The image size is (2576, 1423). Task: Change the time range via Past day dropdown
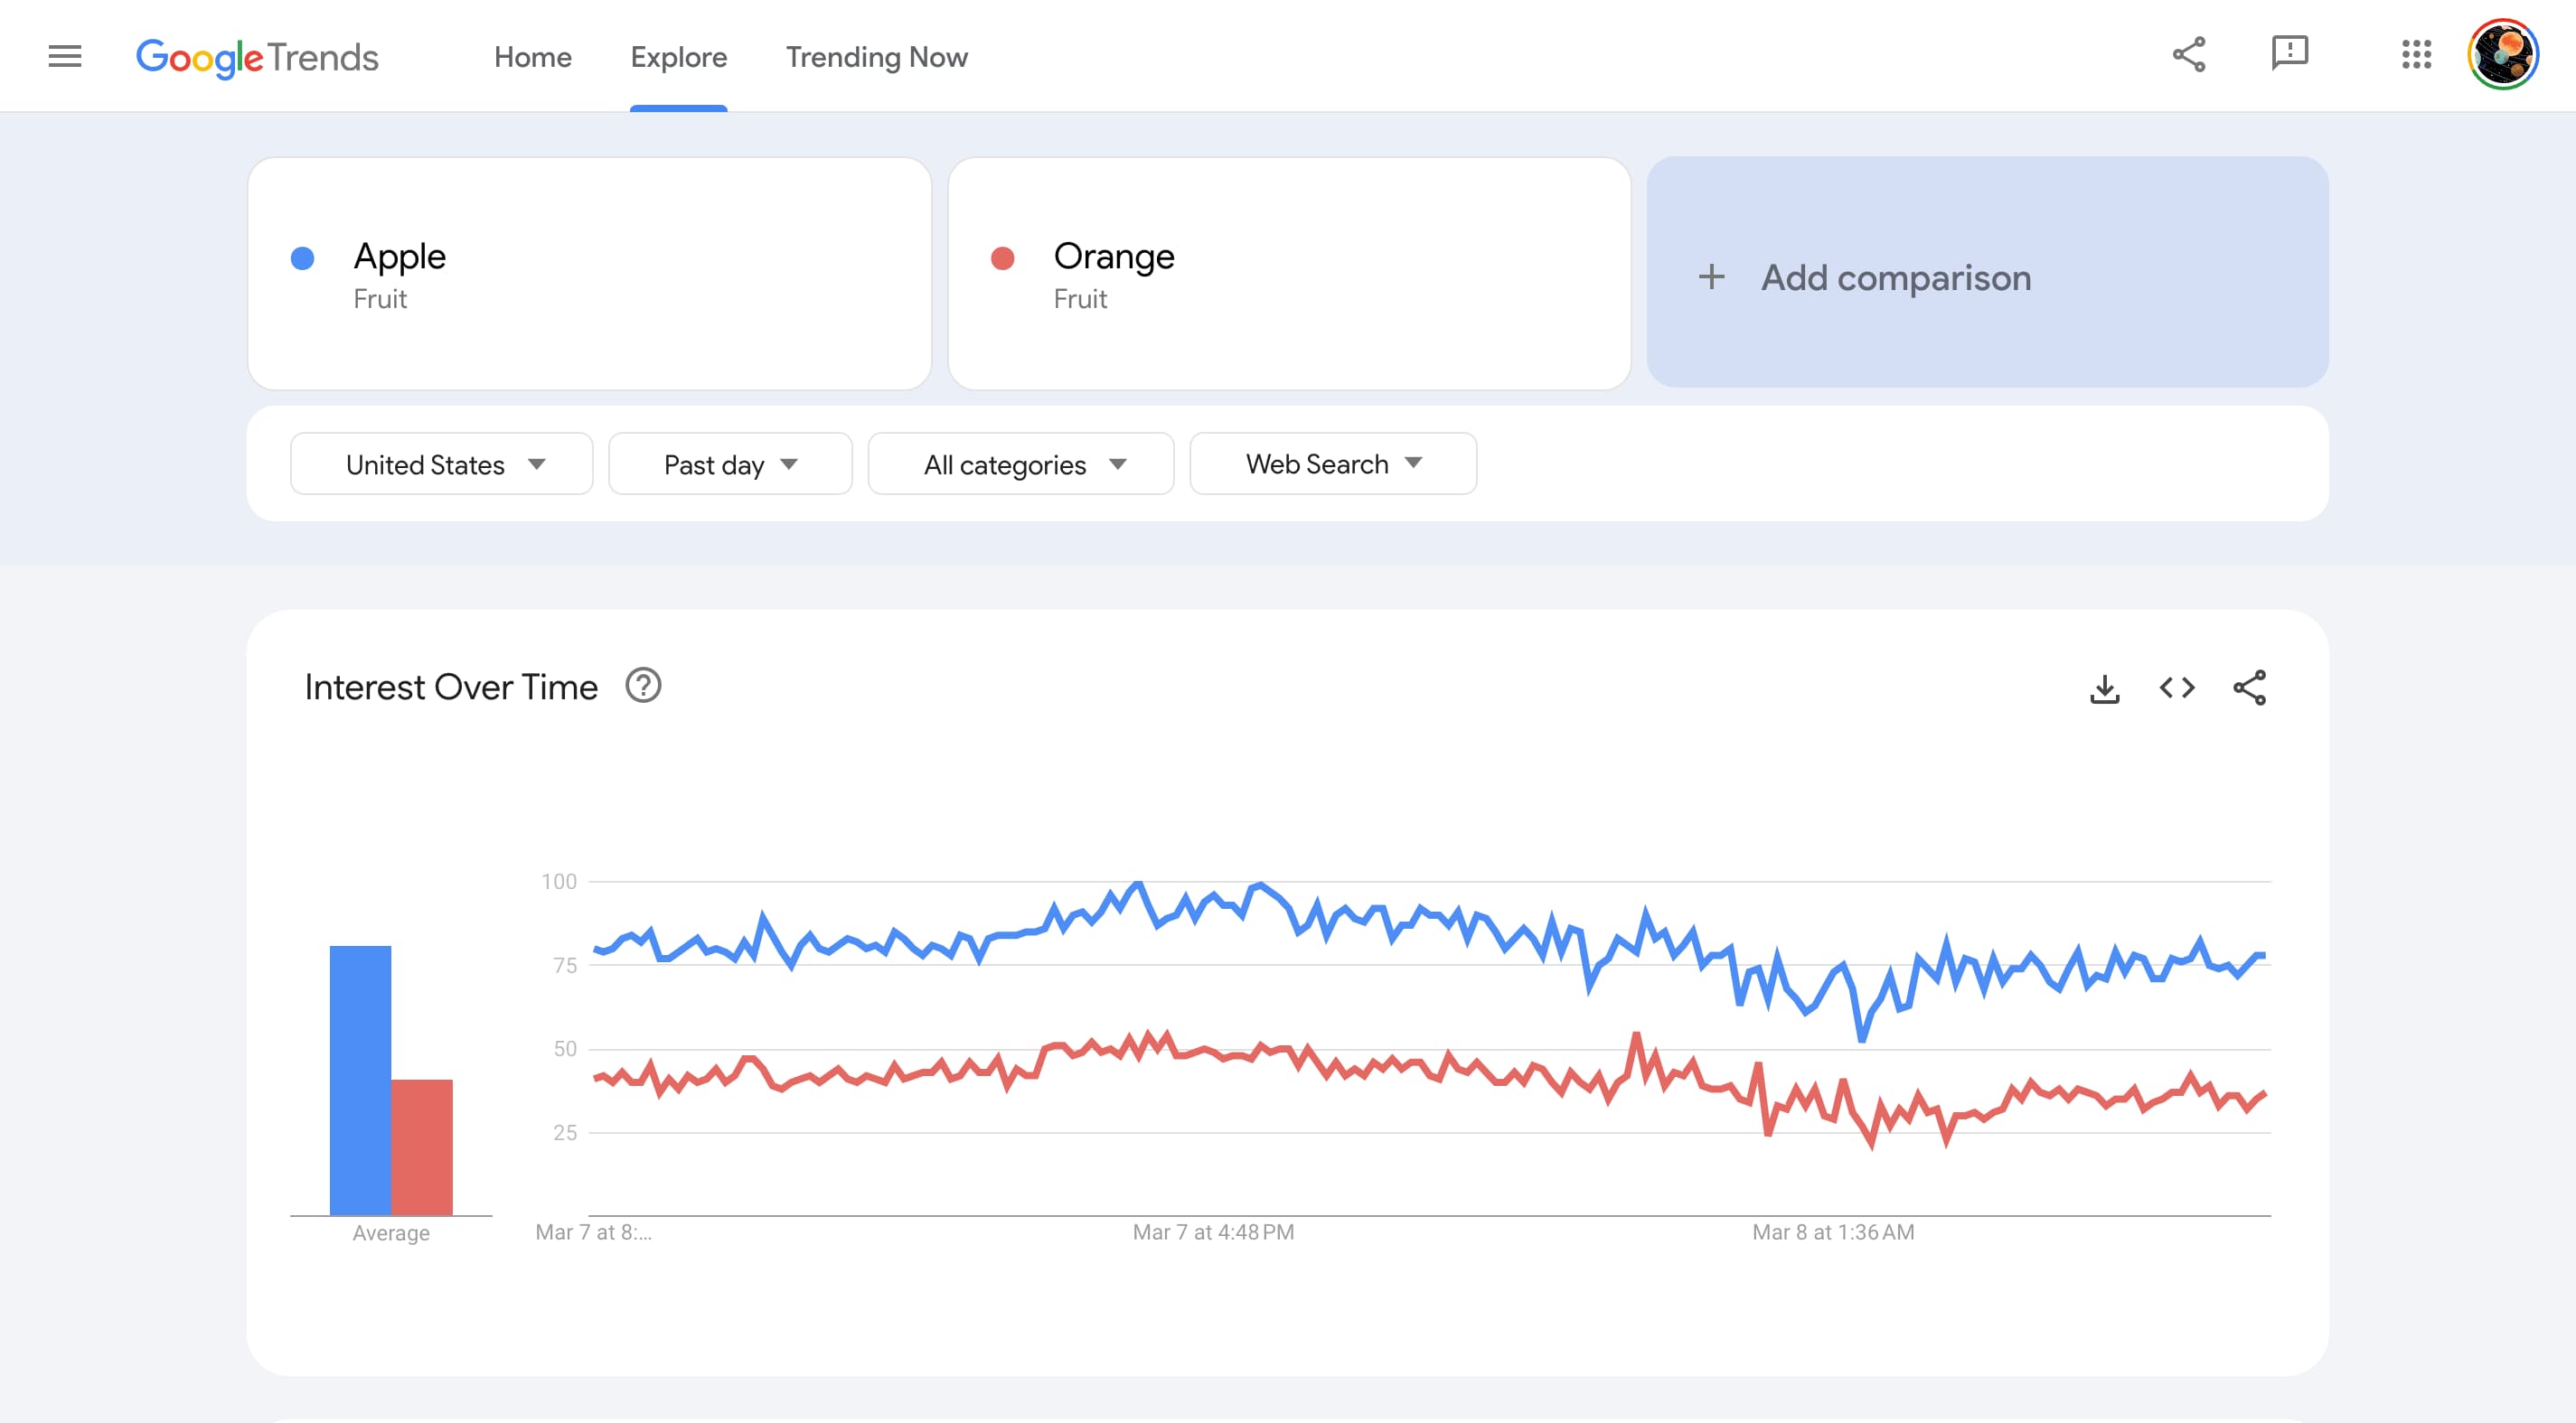730,463
